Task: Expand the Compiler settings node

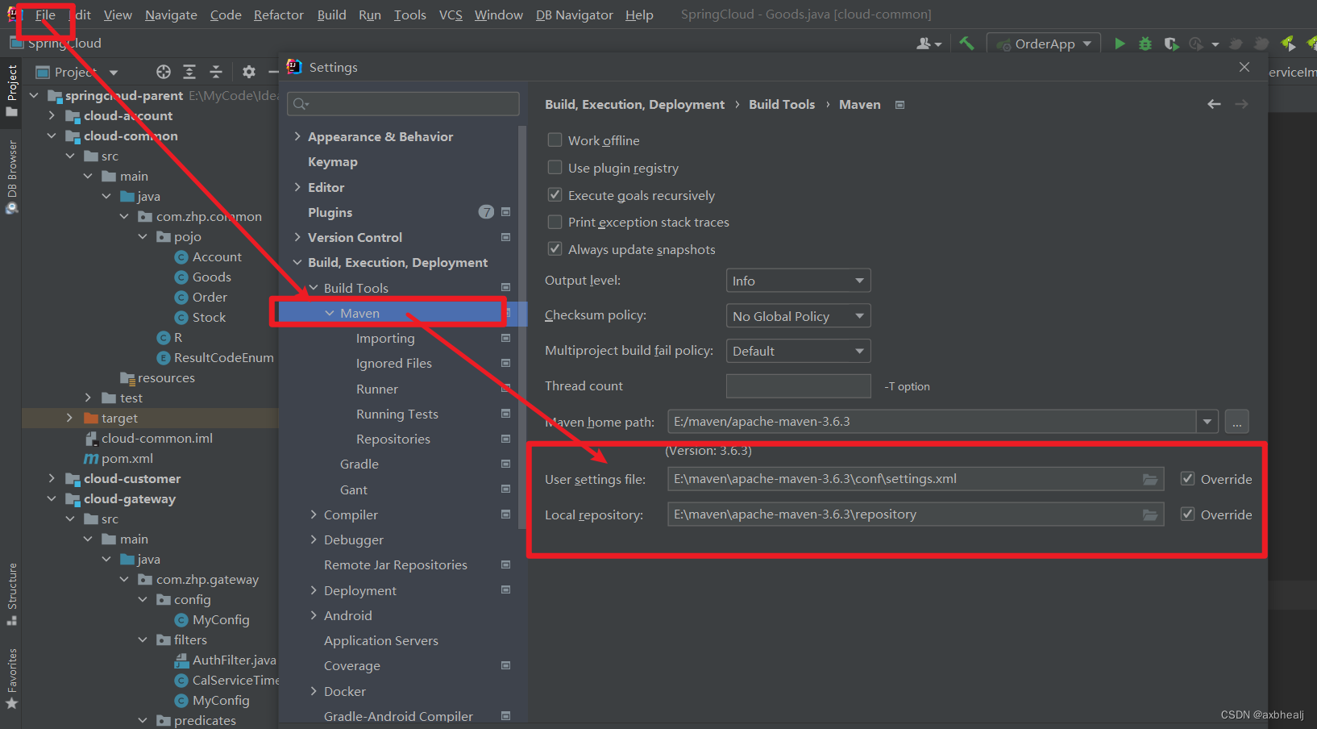Action: pyautogui.click(x=314, y=514)
